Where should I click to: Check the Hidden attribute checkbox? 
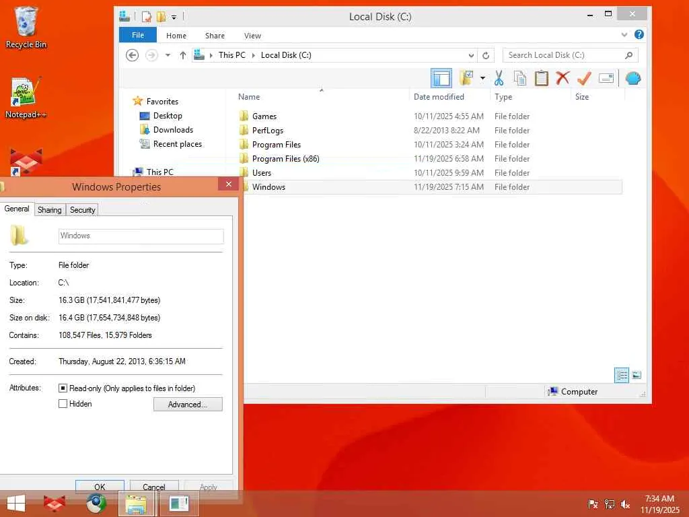tap(63, 404)
